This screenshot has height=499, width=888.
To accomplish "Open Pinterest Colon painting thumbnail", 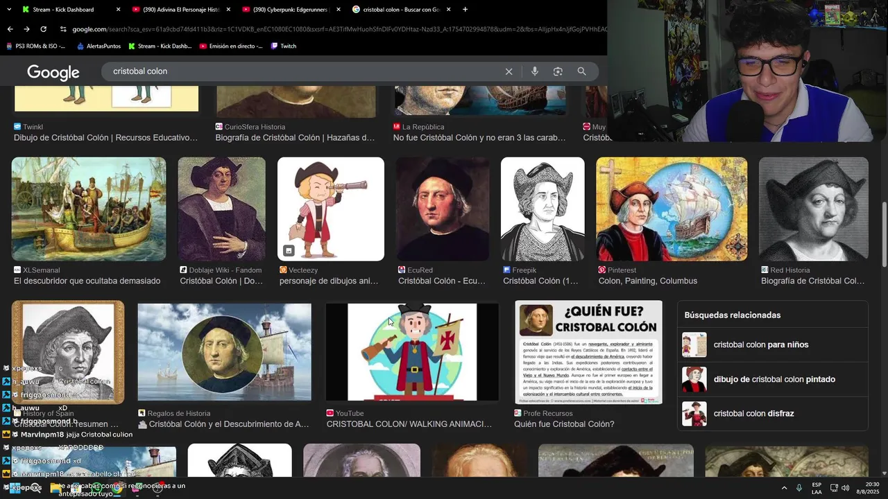I will pyautogui.click(x=672, y=209).
